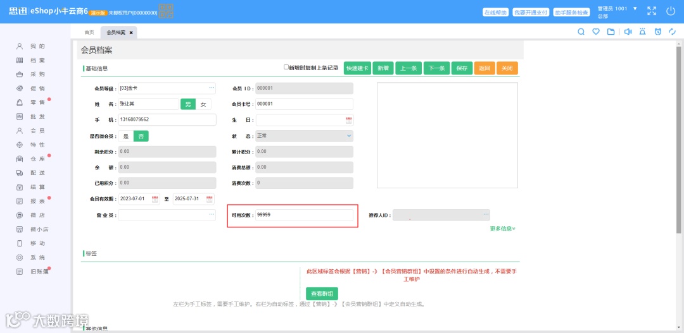This screenshot has height=333, width=684.
Task: Click the 手机 field with 13168079562
Action: pyautogui.click(x=167, y=119)
